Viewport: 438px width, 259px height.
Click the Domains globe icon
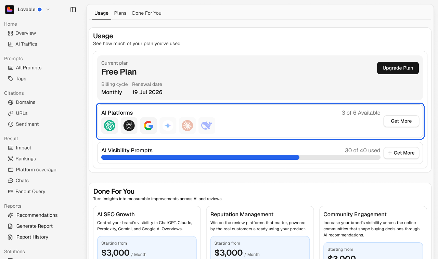pyautogui.click(x=11, y=102)
